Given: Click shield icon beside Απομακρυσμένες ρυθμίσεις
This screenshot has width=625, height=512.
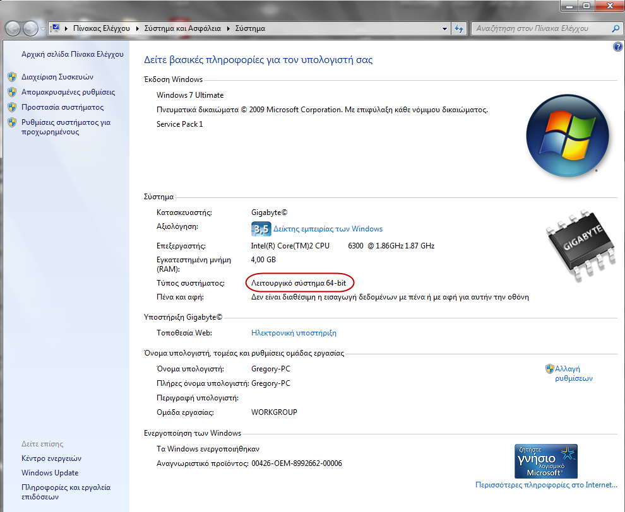Looking at the screenshot, I should coord(12,92).
